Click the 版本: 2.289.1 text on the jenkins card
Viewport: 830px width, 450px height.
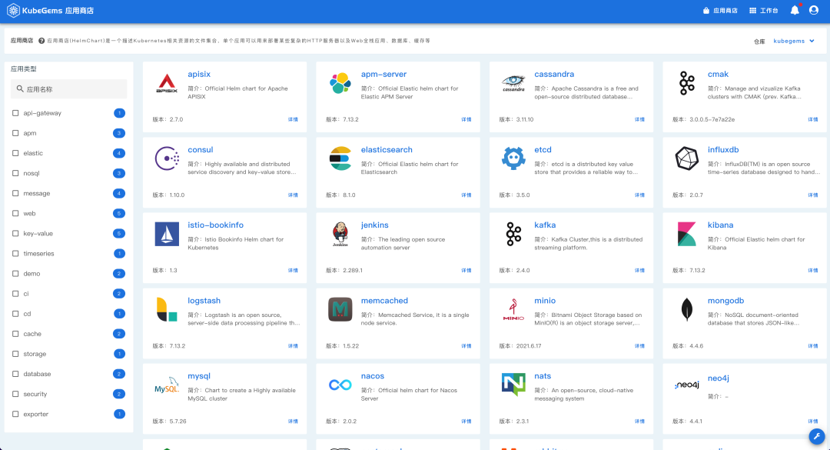coord(344,270)
